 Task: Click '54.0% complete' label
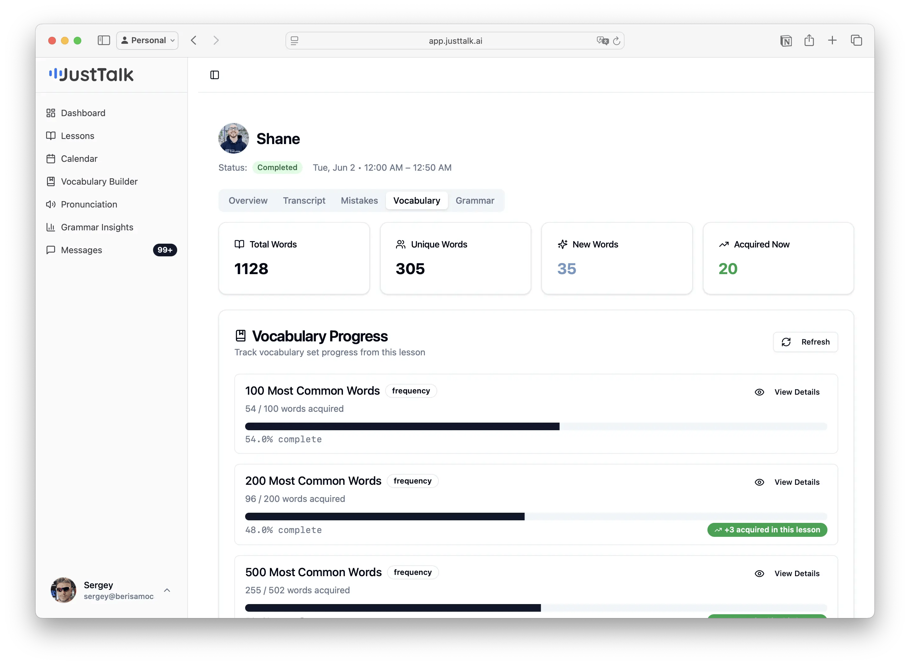[x=284, y=439]
